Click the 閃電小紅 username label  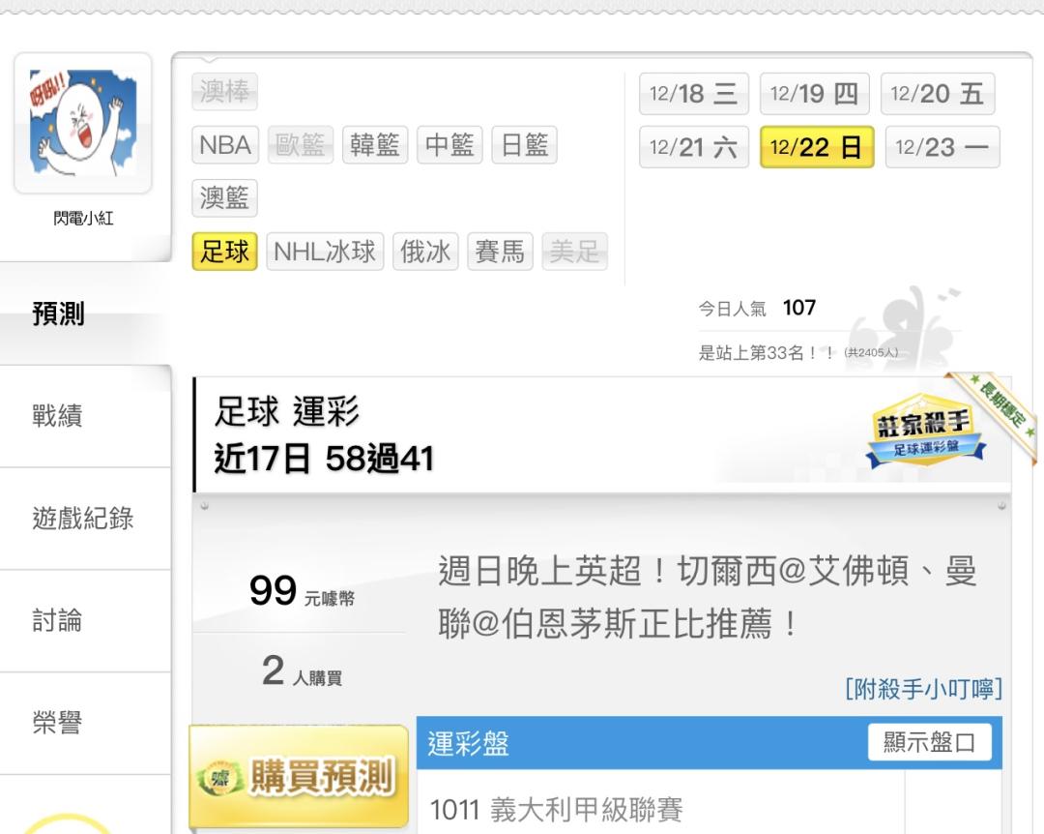click(x=83, y=218)
